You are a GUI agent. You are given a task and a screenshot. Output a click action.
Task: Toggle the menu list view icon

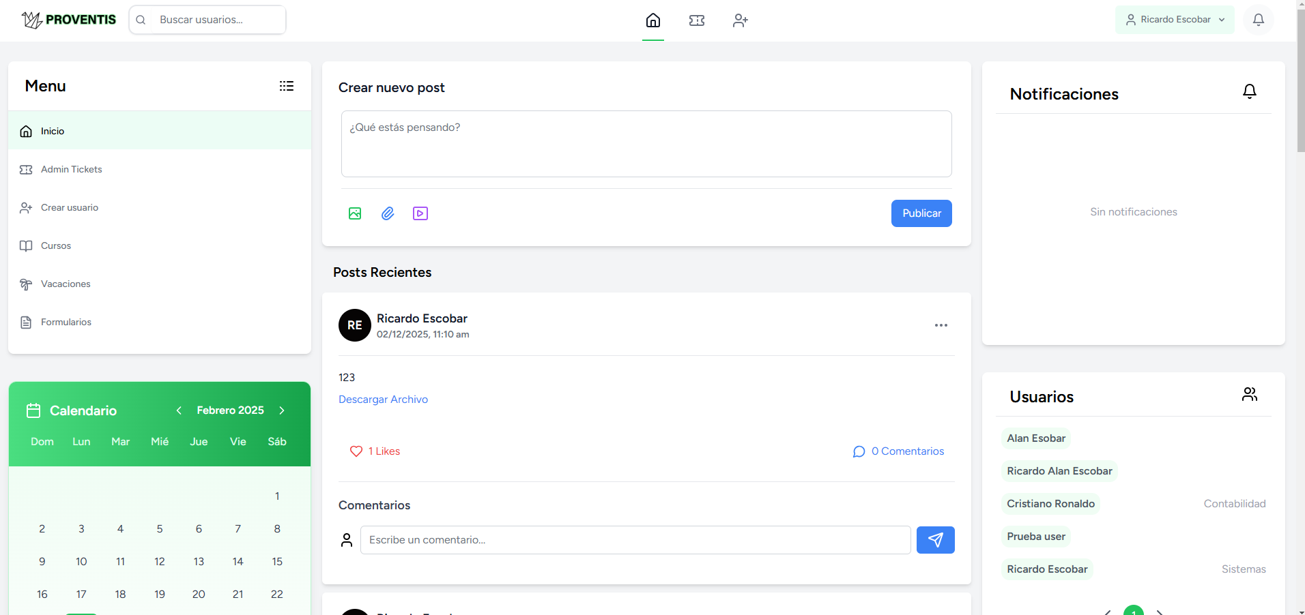[x=287, y=86]
